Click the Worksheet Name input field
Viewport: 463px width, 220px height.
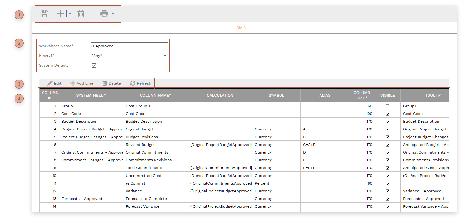click(129, 46)
